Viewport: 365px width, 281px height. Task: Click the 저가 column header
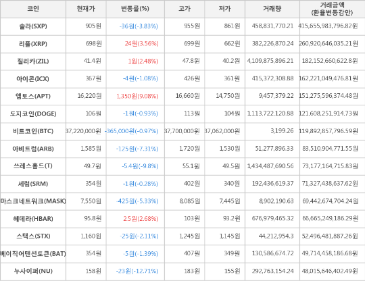(224, 9)
